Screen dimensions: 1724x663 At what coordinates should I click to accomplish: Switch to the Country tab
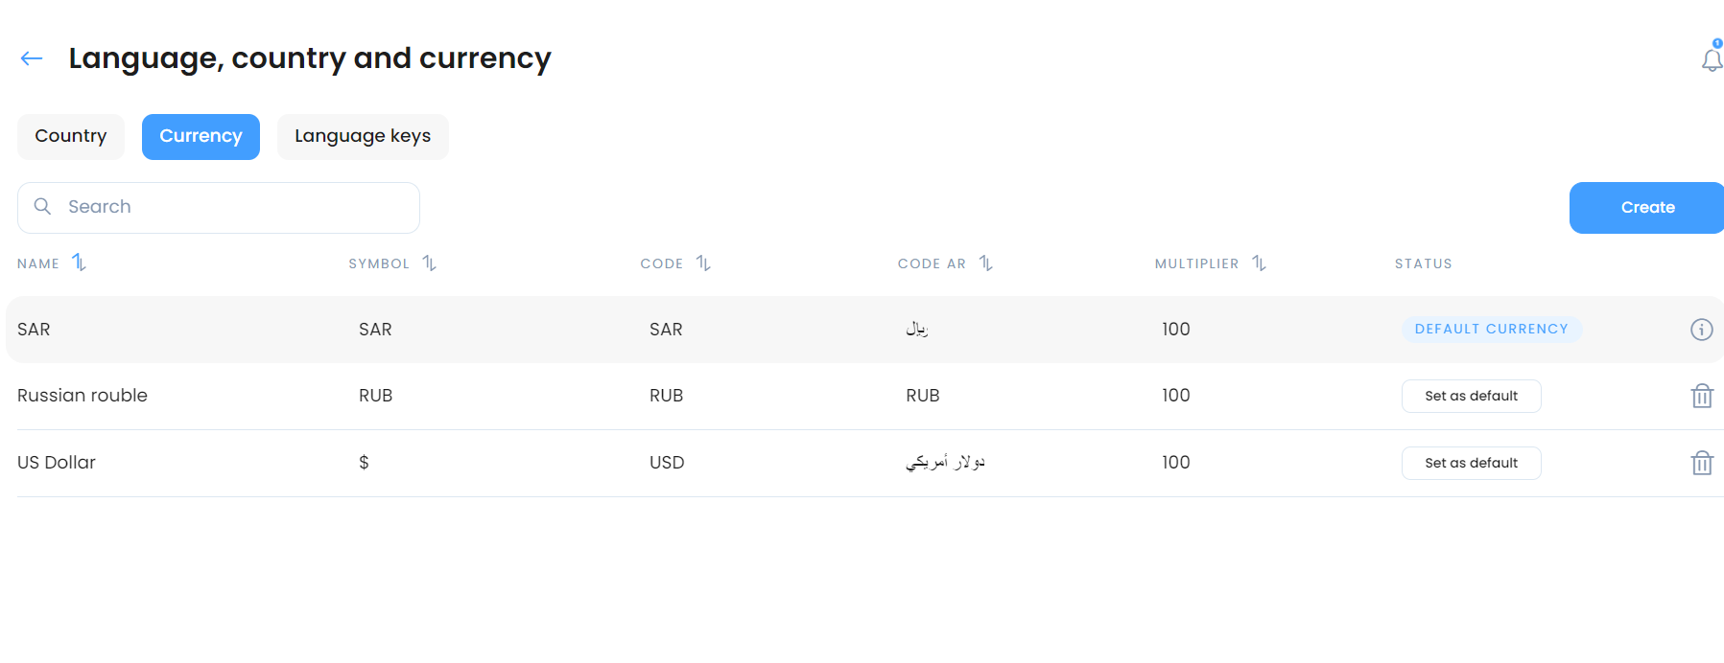pos(71,137)
